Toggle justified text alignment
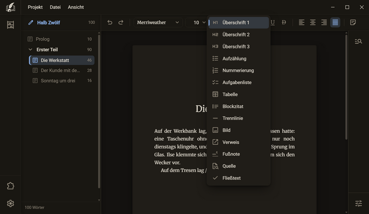This screenshot has height=214, width=369. coord(335,22)
